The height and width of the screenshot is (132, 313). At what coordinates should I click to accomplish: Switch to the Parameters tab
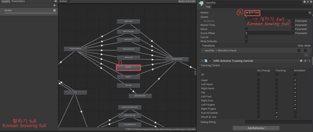18,2
